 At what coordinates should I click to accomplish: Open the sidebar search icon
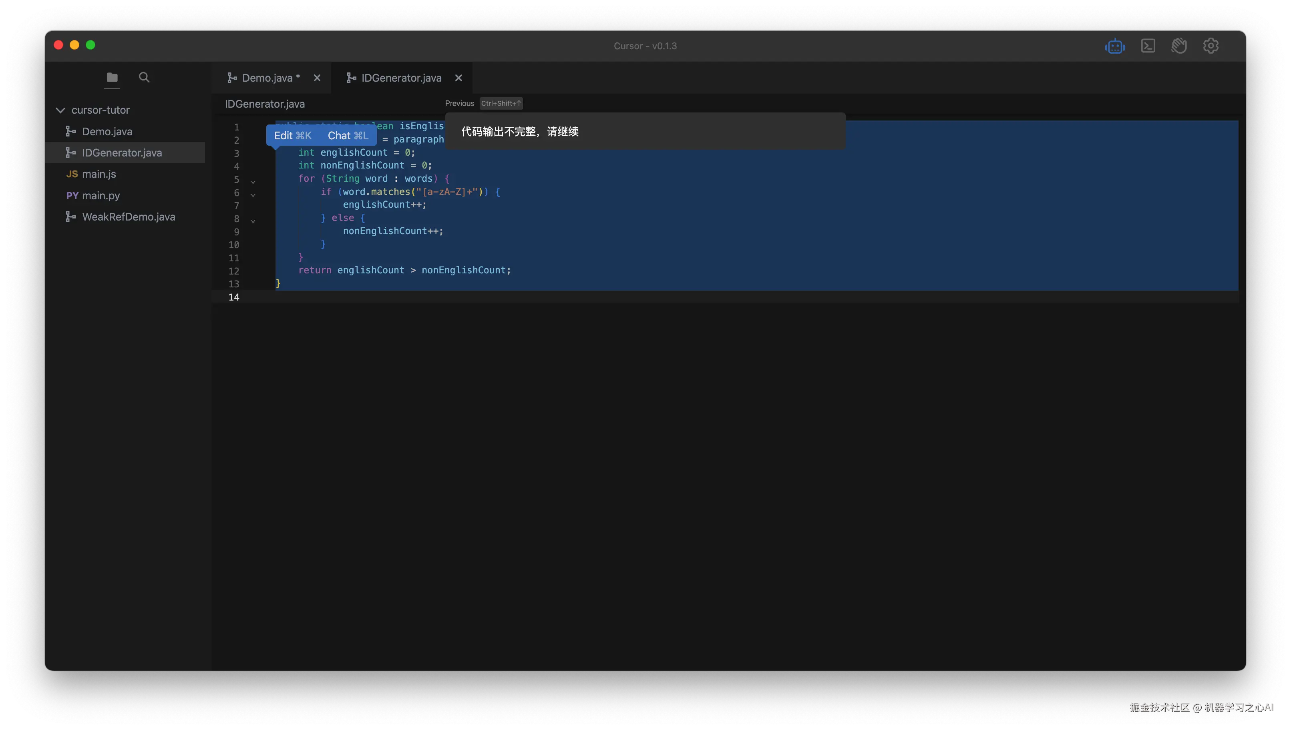144,77
